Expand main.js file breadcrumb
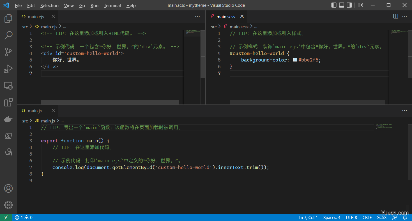Viewport: 412px width, 221px height. [x=48, y=121]
